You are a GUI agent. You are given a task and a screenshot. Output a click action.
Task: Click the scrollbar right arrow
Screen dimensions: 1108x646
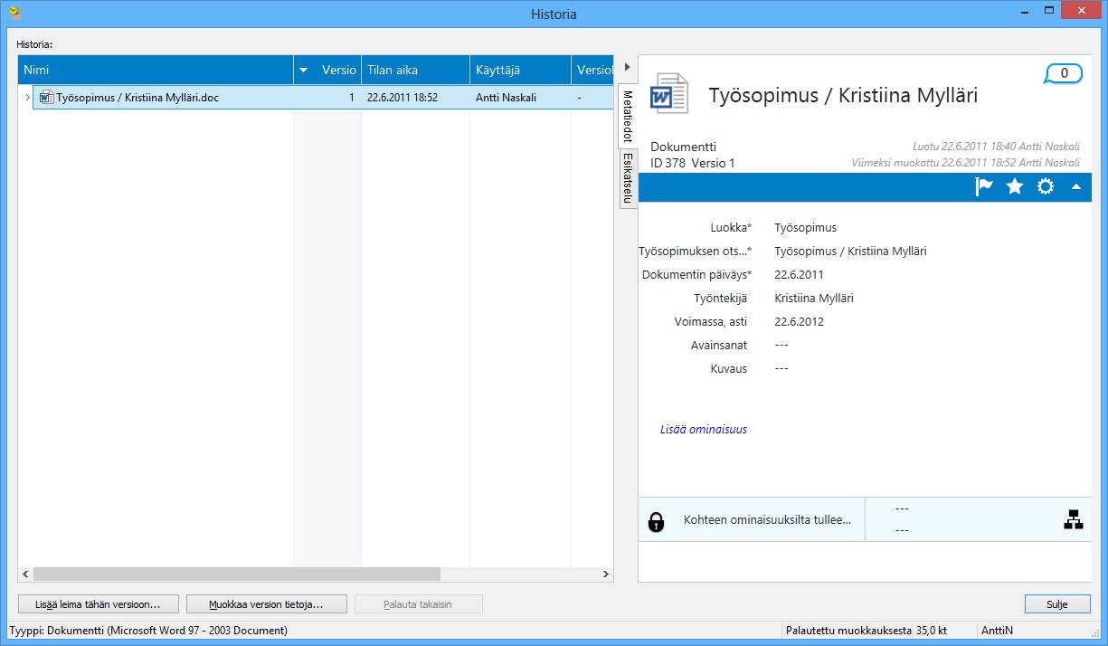click(606, 575)
